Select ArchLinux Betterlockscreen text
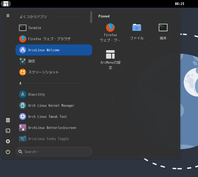The height and width of the screenshot is (177, 198). [52, 128]
